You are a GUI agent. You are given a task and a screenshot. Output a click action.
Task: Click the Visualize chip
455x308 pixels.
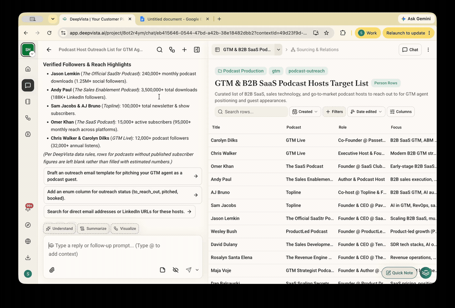pos(125,229)
